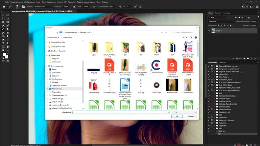Create new adjustment layer icon
The height and width of the screenshot is (146, 260).
[x=244, y=58]
